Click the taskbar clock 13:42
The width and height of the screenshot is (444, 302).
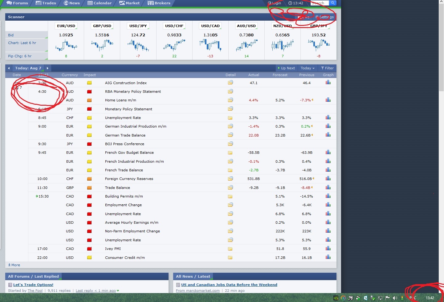430,298
